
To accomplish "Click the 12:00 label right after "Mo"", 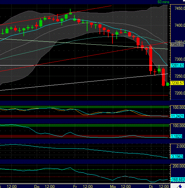I will 126,186.
